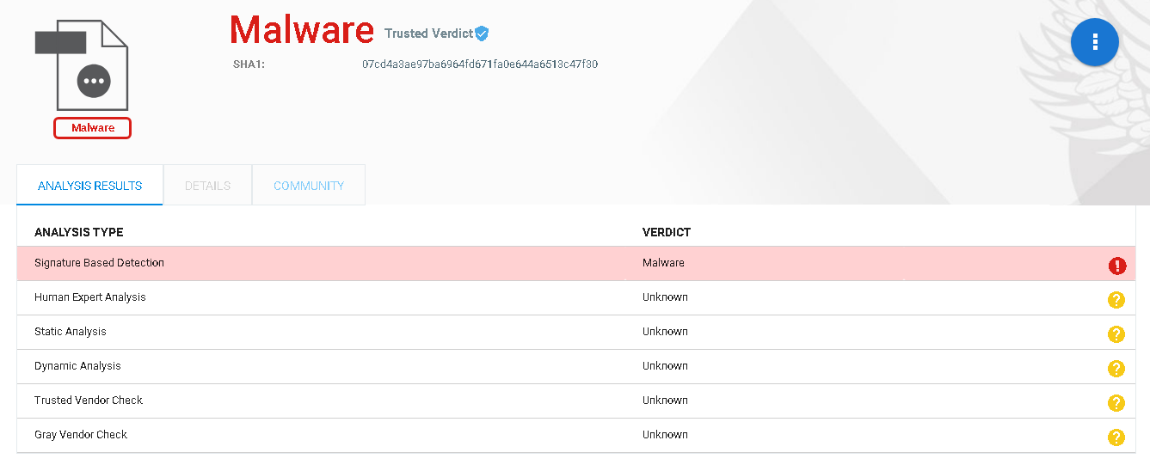Click the red Malware label under file icon

[x=93, y=128]
